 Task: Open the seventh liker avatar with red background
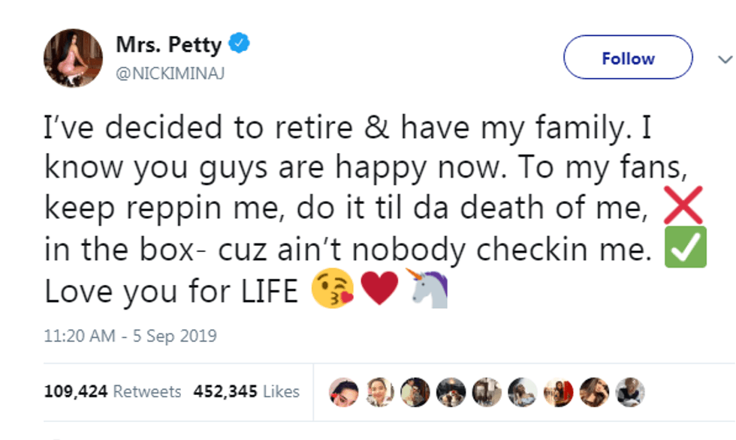point(558,391)
